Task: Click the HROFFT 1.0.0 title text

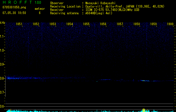Action: point(22,2)
